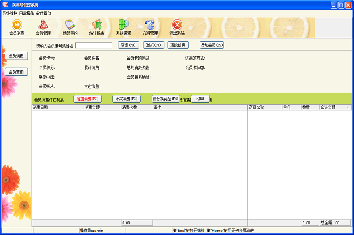Open the 软件帮助 menu
The height and width of the screenshot is (235, 354).
click(43, 14)
